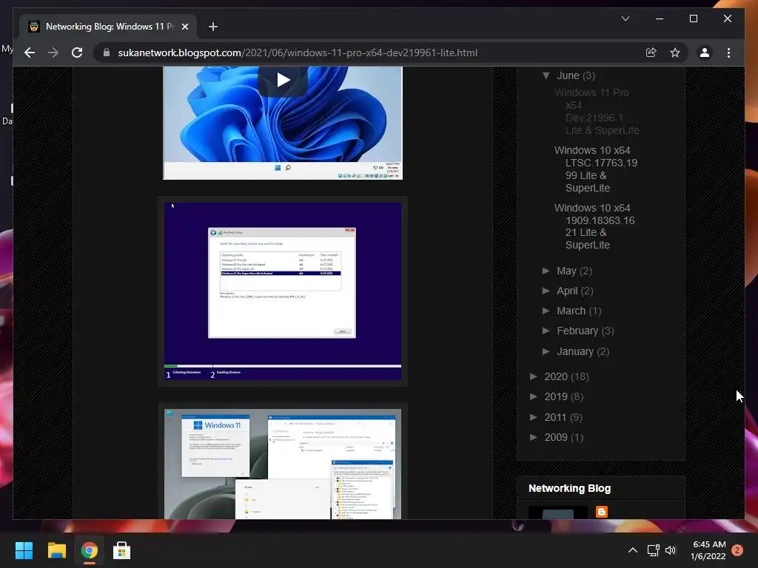The image size is (758, 568).
Task: Maximize the Chrome window
Action: coord(693,18)
